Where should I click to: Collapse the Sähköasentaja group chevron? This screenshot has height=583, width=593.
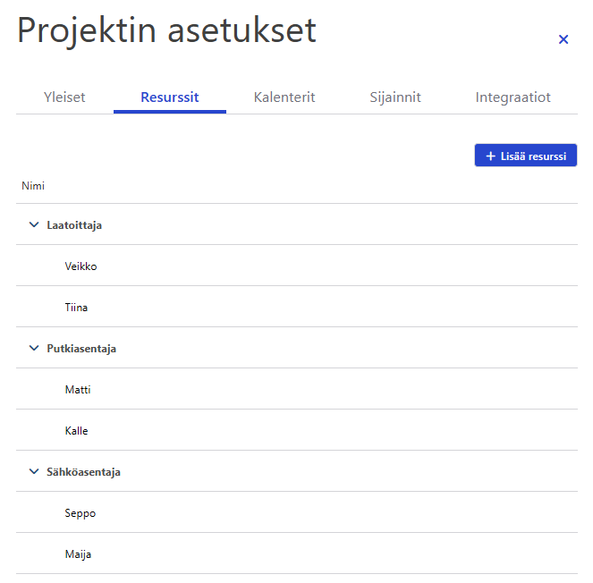pyautogui.click(x=34, y=472)
